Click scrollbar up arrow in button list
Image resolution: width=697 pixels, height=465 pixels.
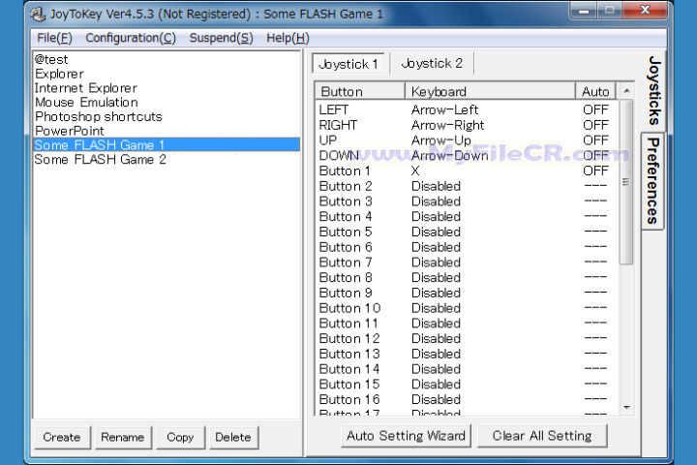(626, 91)
